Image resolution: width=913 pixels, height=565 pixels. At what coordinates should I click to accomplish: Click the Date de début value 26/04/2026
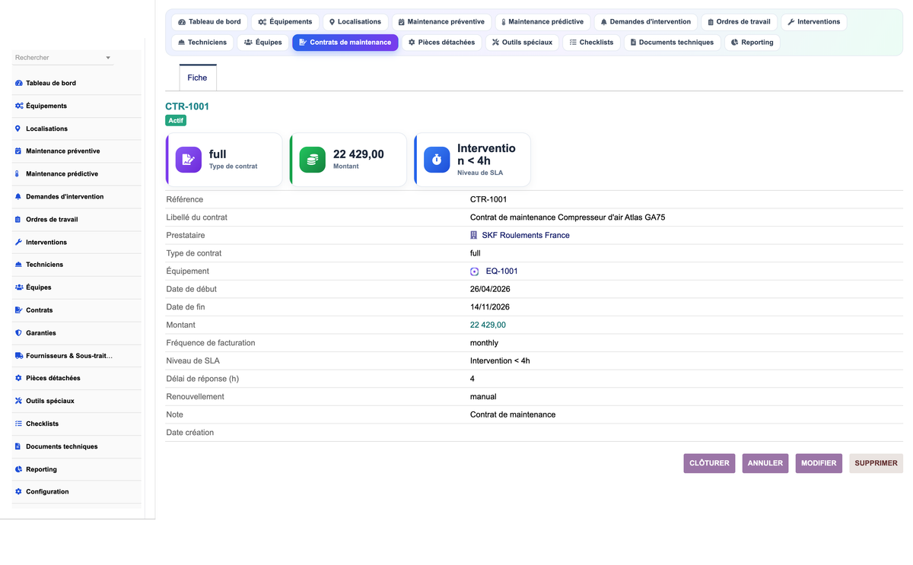click(x=490, y=289)
